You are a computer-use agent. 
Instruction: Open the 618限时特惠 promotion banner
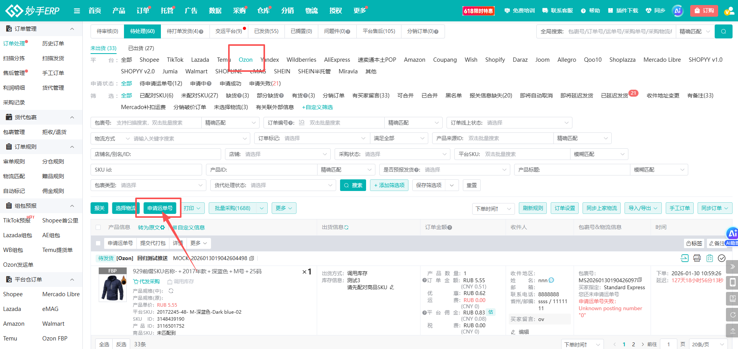click(478, 11)
